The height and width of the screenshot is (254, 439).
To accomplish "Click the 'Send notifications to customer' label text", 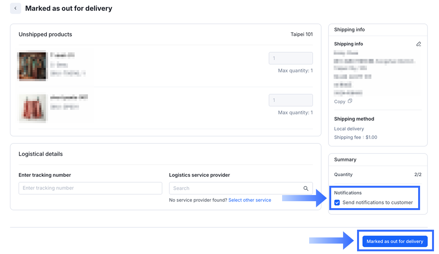I will coord(378,202).
